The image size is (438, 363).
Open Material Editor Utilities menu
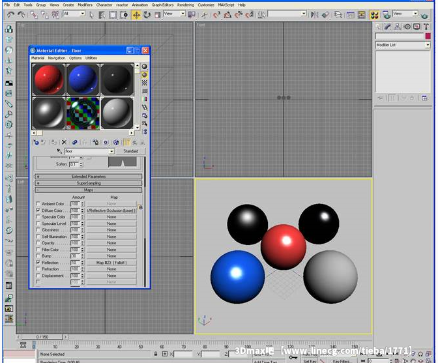pos(91,58)
